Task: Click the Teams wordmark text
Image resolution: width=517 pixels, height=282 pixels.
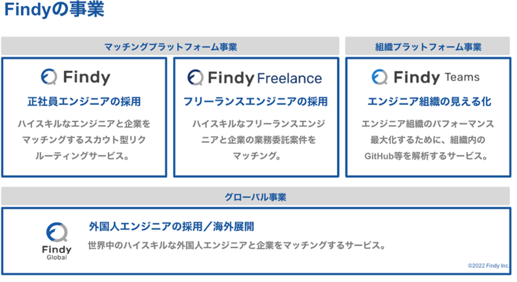Action: pos(462,77)
